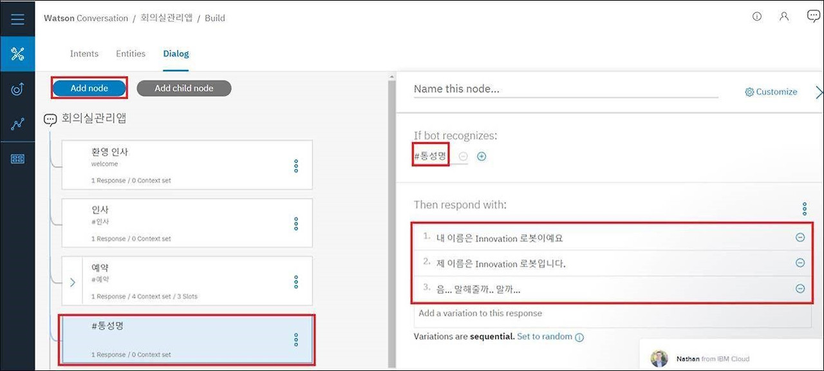Click the info icon beside Set to random
824x371 pixels.
click(x=579, y=337)
